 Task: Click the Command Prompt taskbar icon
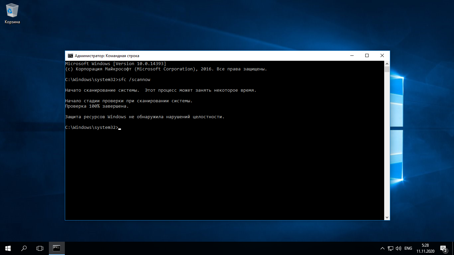(57, 248)
